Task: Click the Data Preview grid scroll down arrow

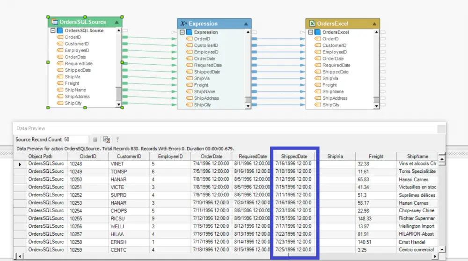Action: 442,249
